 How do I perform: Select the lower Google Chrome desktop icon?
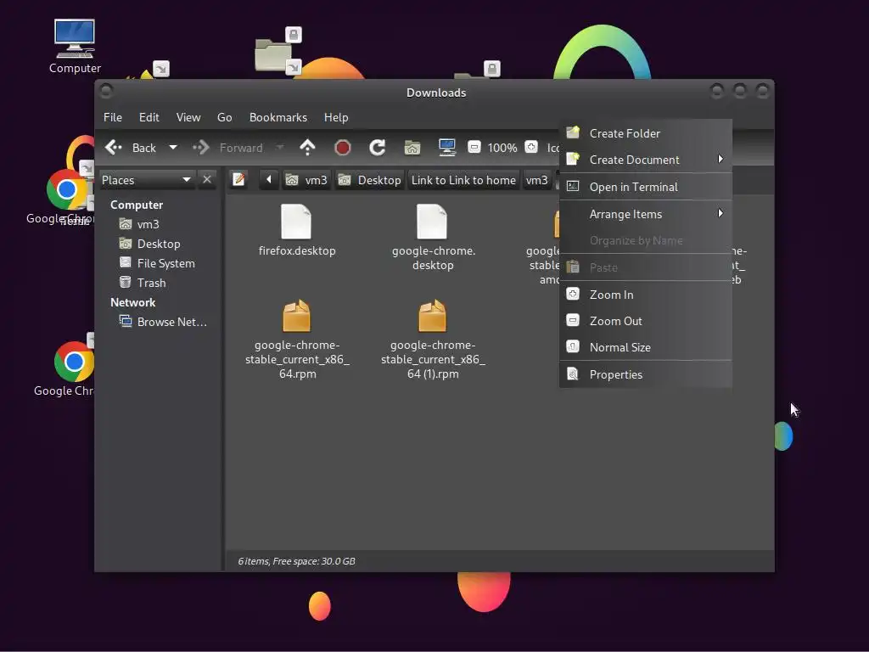pos(74,362)
